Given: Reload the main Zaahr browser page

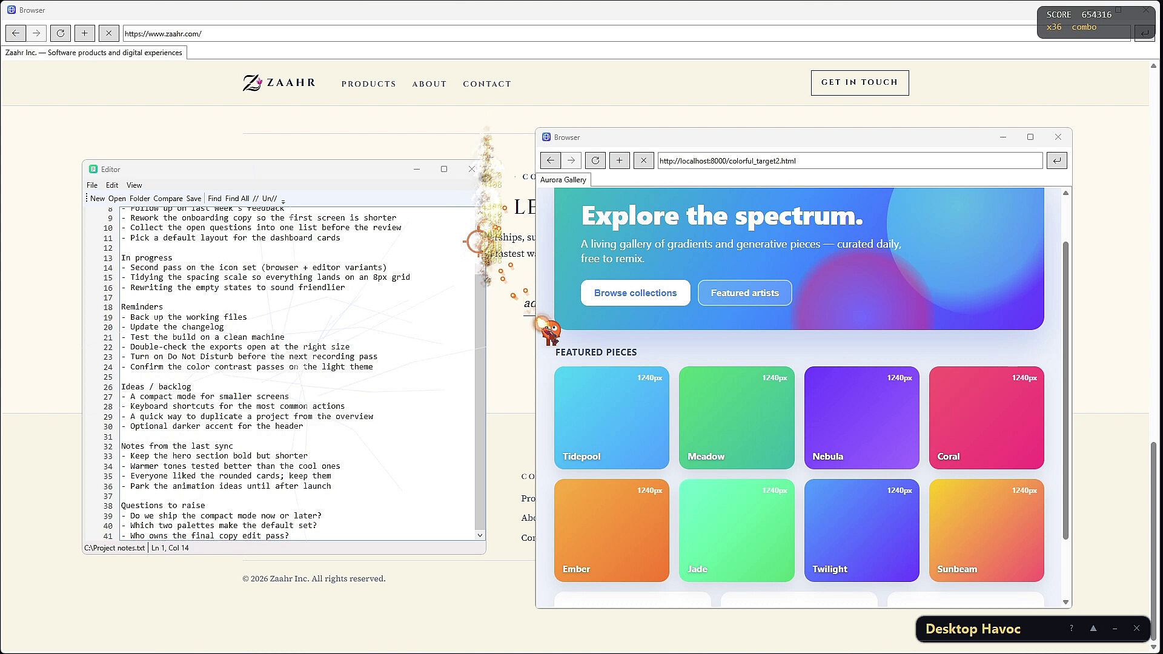Looking at the screenshot, I should pyautogui.click(x=61, y=33).
